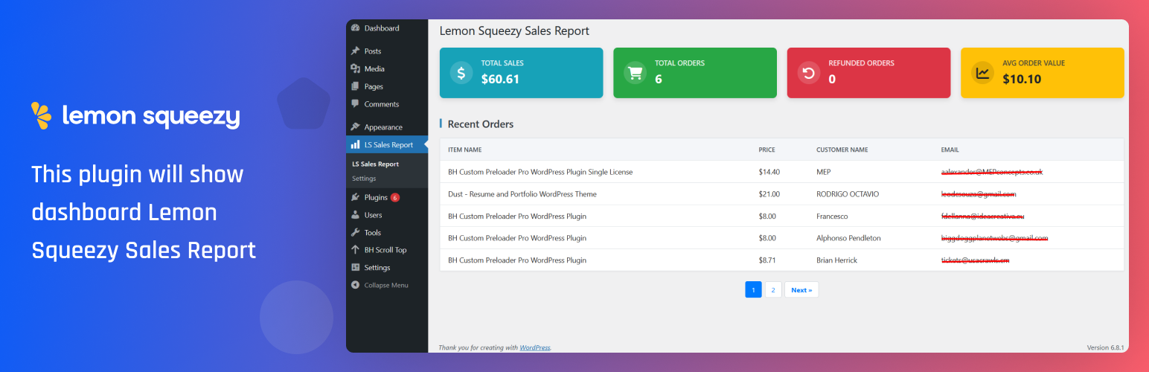Collapse the WordPress admin menu
1149x372 pixels.
pyautogui.click(x=385, y=286)
